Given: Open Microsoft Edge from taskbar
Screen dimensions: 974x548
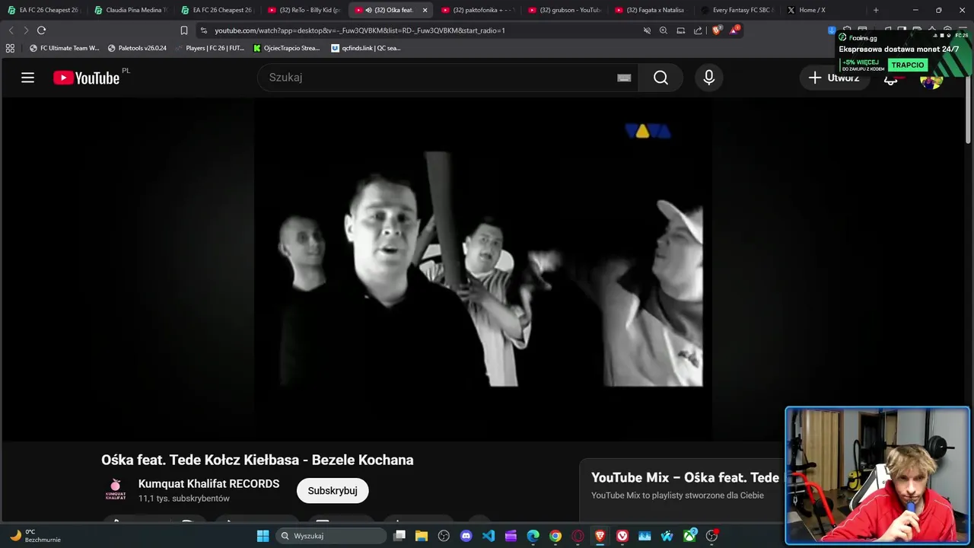Looking at the screenshot, I should (x=533, y=536).
